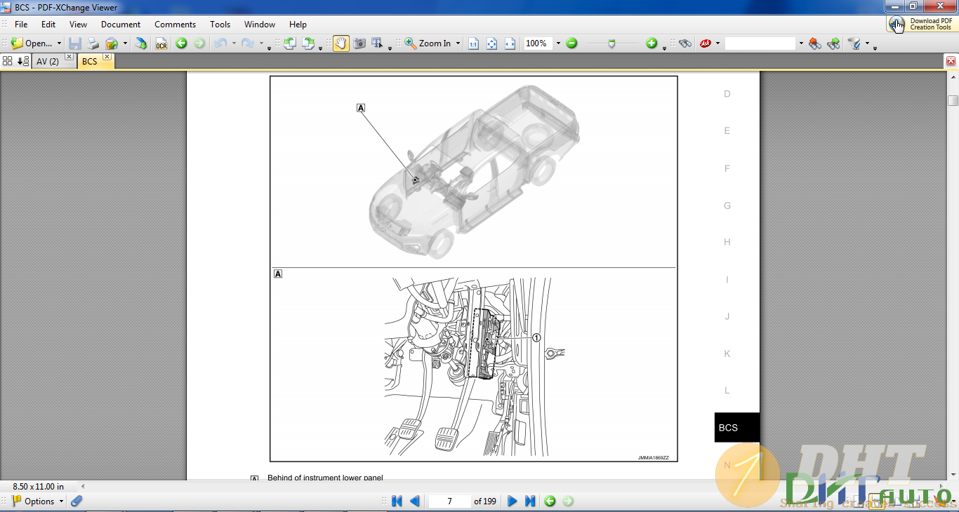Fit the page width to the window
The image size is (959, 512).
coord(510,43)
